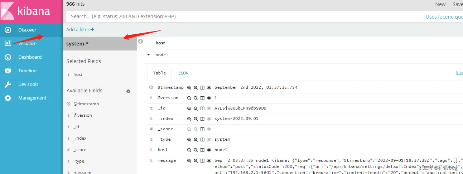Filter out value on host row
Screen dimensions: 463x174
point(196,150)
